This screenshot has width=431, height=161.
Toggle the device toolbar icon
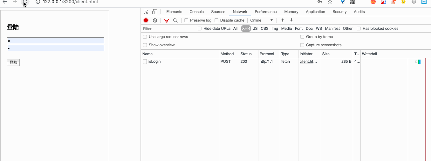154,12
